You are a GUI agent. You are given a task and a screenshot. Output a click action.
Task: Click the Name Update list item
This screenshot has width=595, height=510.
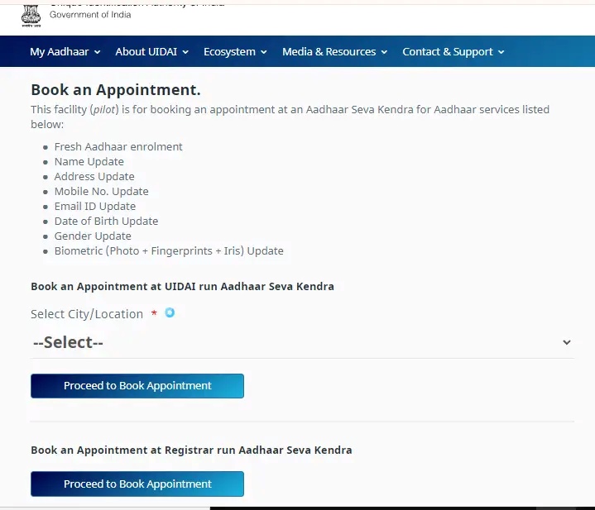click(89, 162)
